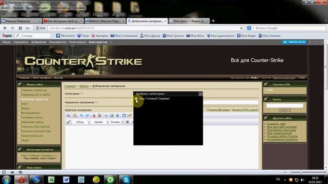Open the 'Конструктор' admin bar menu

(98, 42)
